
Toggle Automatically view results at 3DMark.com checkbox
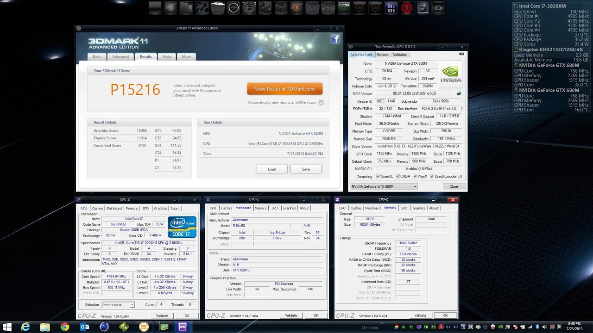click(x=321, y=103)
